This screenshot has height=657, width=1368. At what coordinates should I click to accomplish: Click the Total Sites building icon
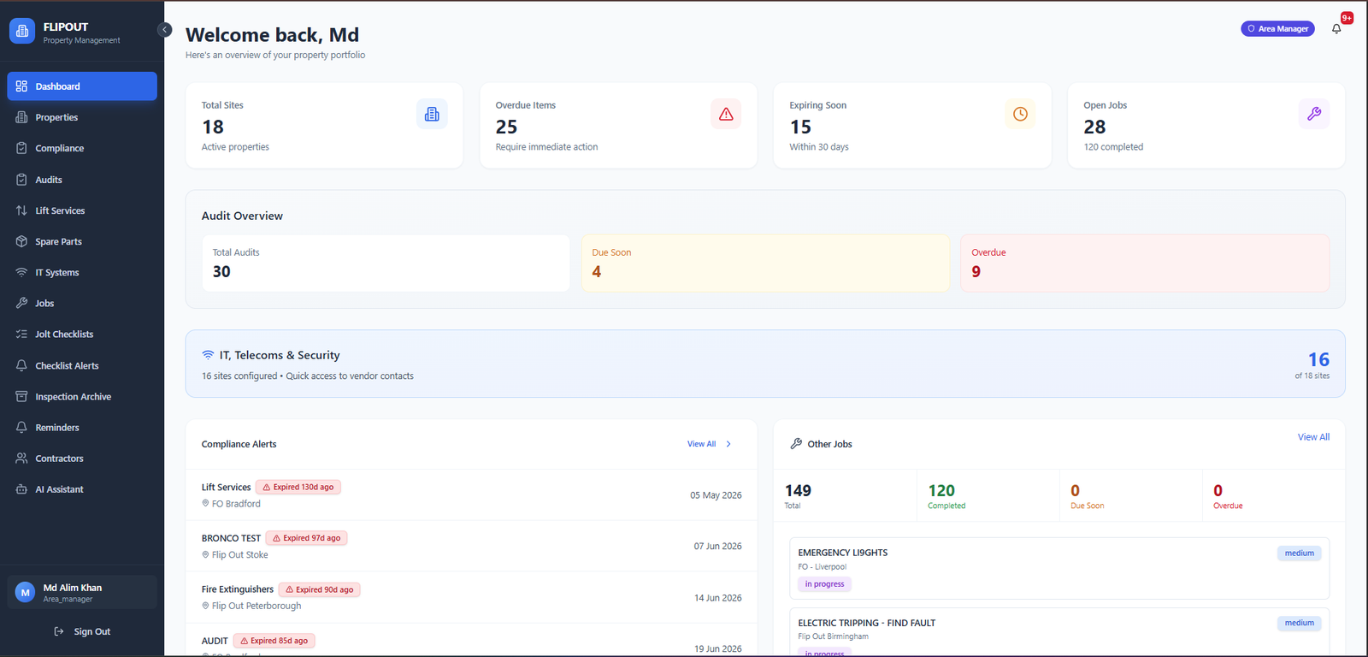coord(432,114)
